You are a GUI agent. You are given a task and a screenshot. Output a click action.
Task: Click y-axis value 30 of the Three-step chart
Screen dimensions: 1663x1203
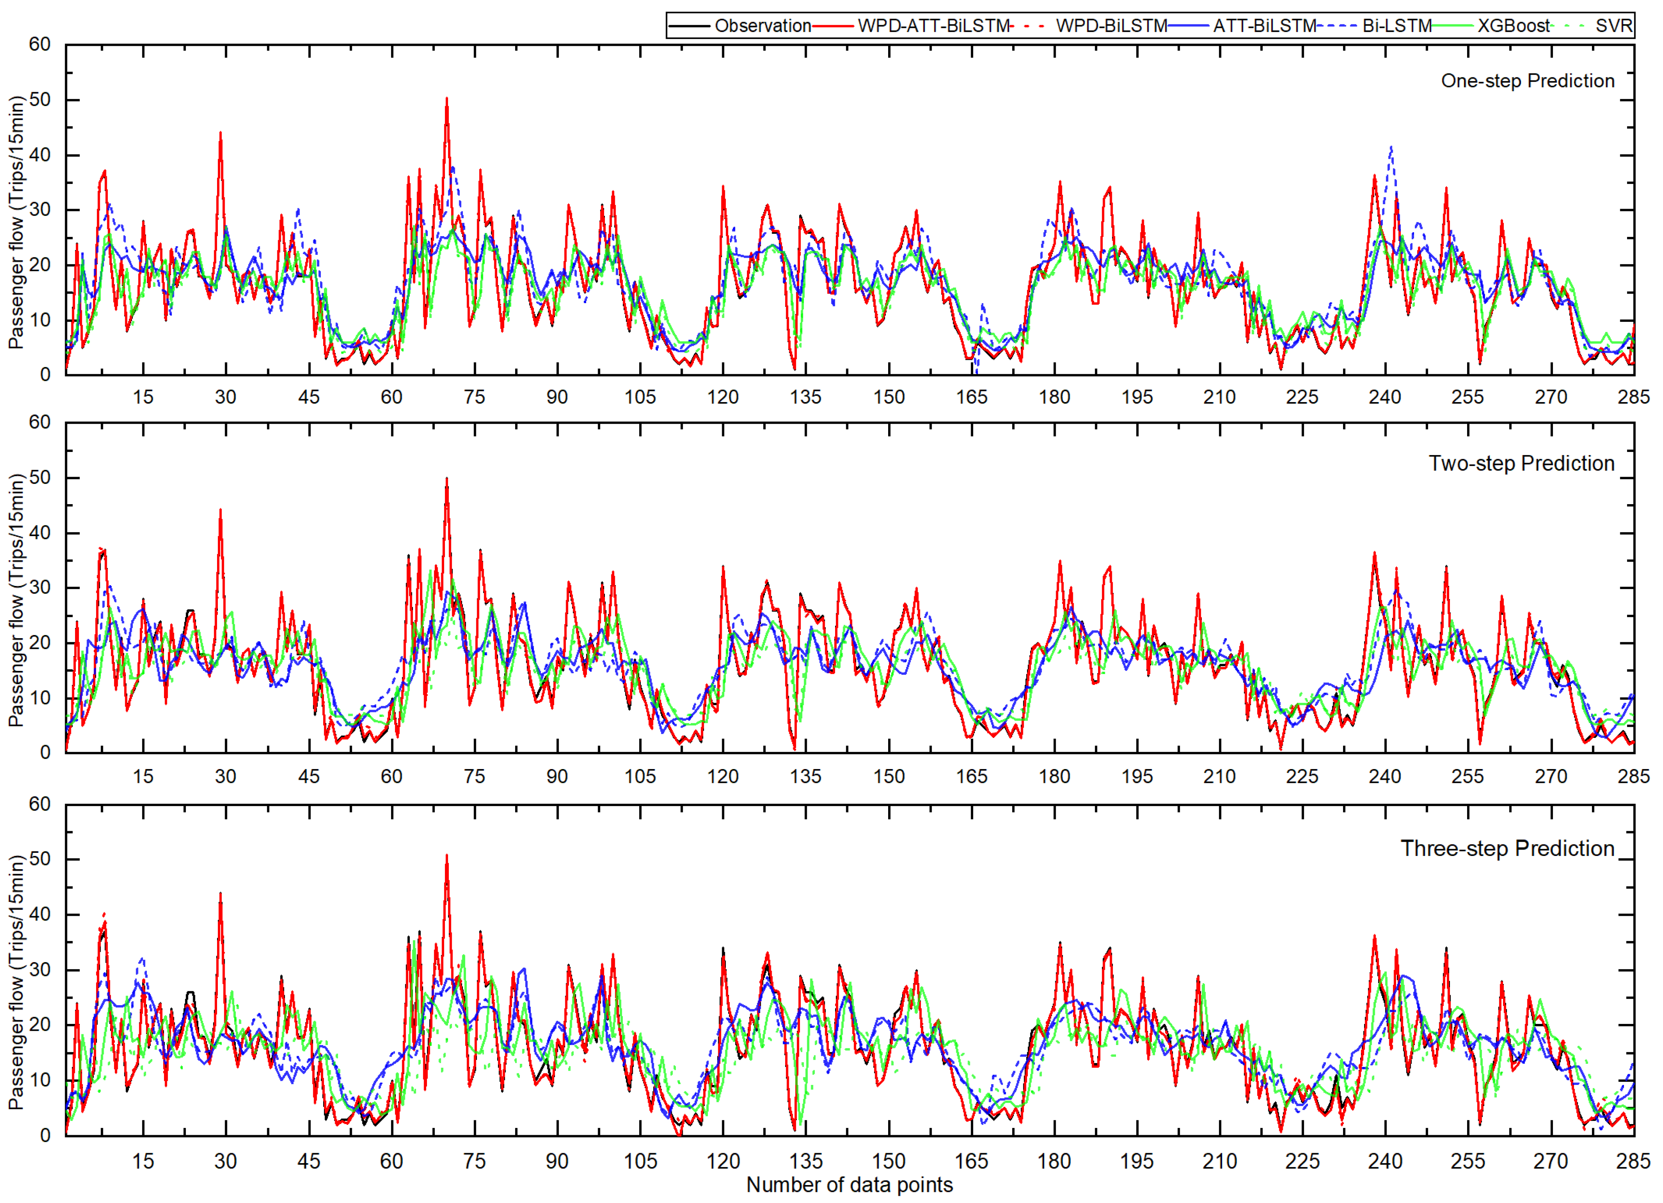40,970
